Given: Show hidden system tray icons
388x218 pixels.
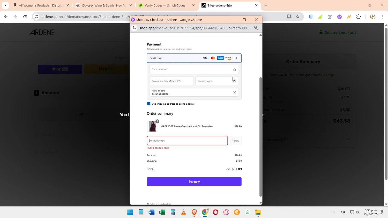Looking at the screenshot, I should coord(334,212).
